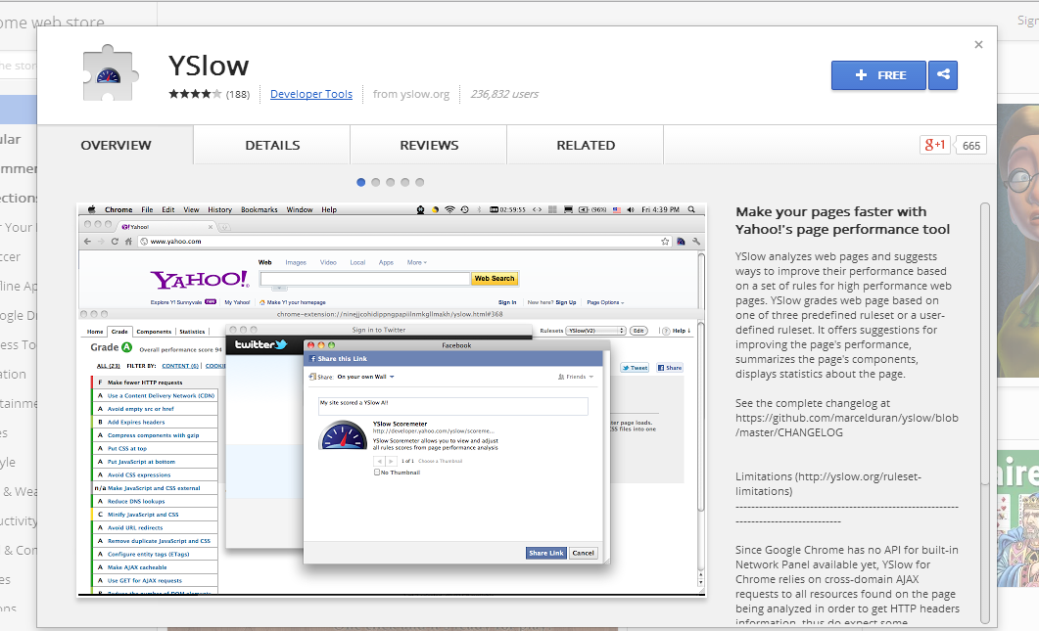The height and width of the screenshot is (631, 1039).
Task: Switch to the DETAILS tab
Action: tap(270, 144)
